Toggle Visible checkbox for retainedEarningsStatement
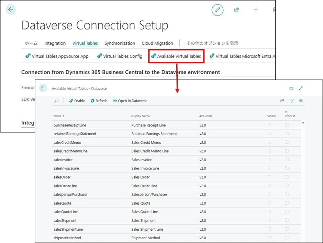This screenshot has height=243, width=323. tap(269, 133)
